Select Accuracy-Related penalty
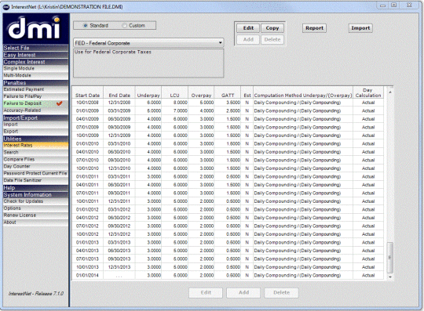This screenshot has height=311, width=424. [x=35, y=110]
